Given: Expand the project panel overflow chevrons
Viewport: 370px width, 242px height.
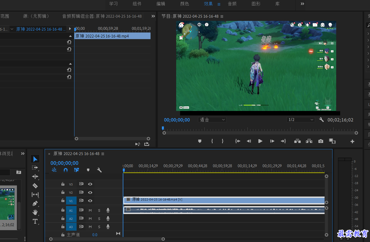Looking at the screenshot, I should point(23,153).
